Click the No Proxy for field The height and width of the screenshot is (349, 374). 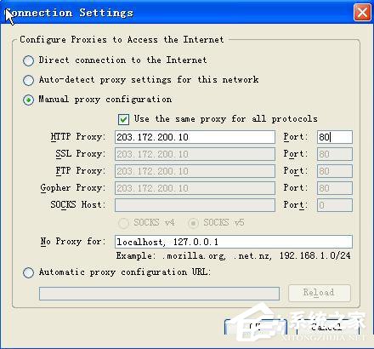[234, 242]
